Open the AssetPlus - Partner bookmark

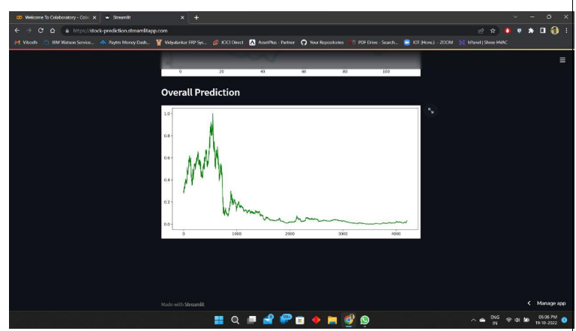(x=272, y=43)
